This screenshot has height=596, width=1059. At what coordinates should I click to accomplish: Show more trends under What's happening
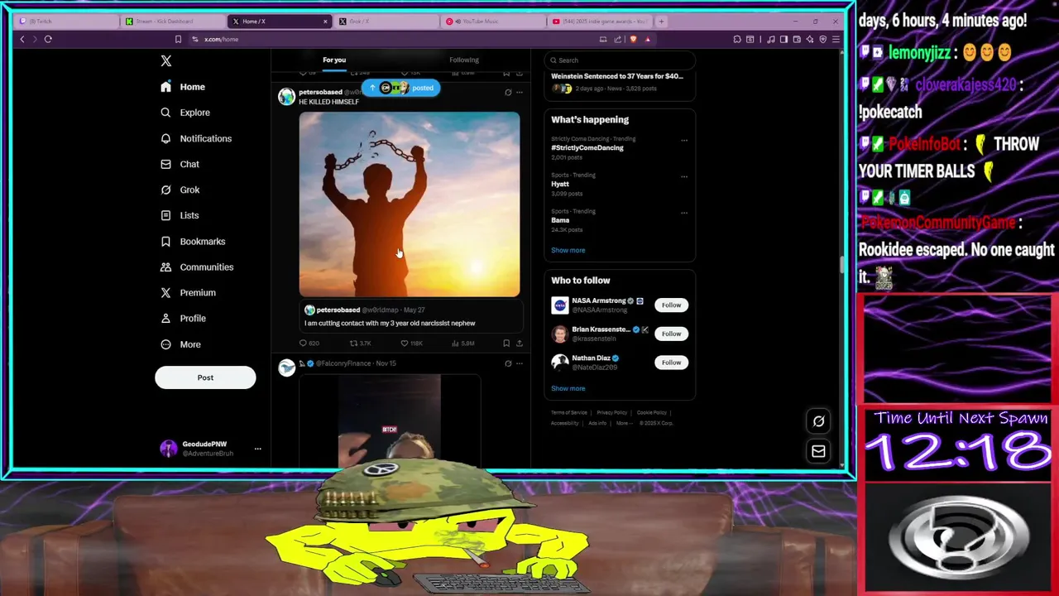point(568,250)
